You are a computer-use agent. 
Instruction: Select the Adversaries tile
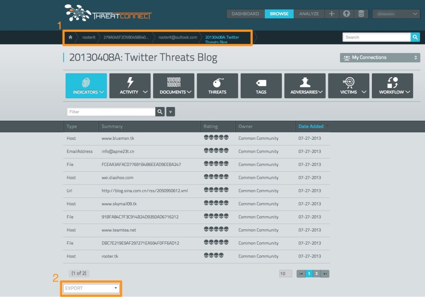point(305,85)
